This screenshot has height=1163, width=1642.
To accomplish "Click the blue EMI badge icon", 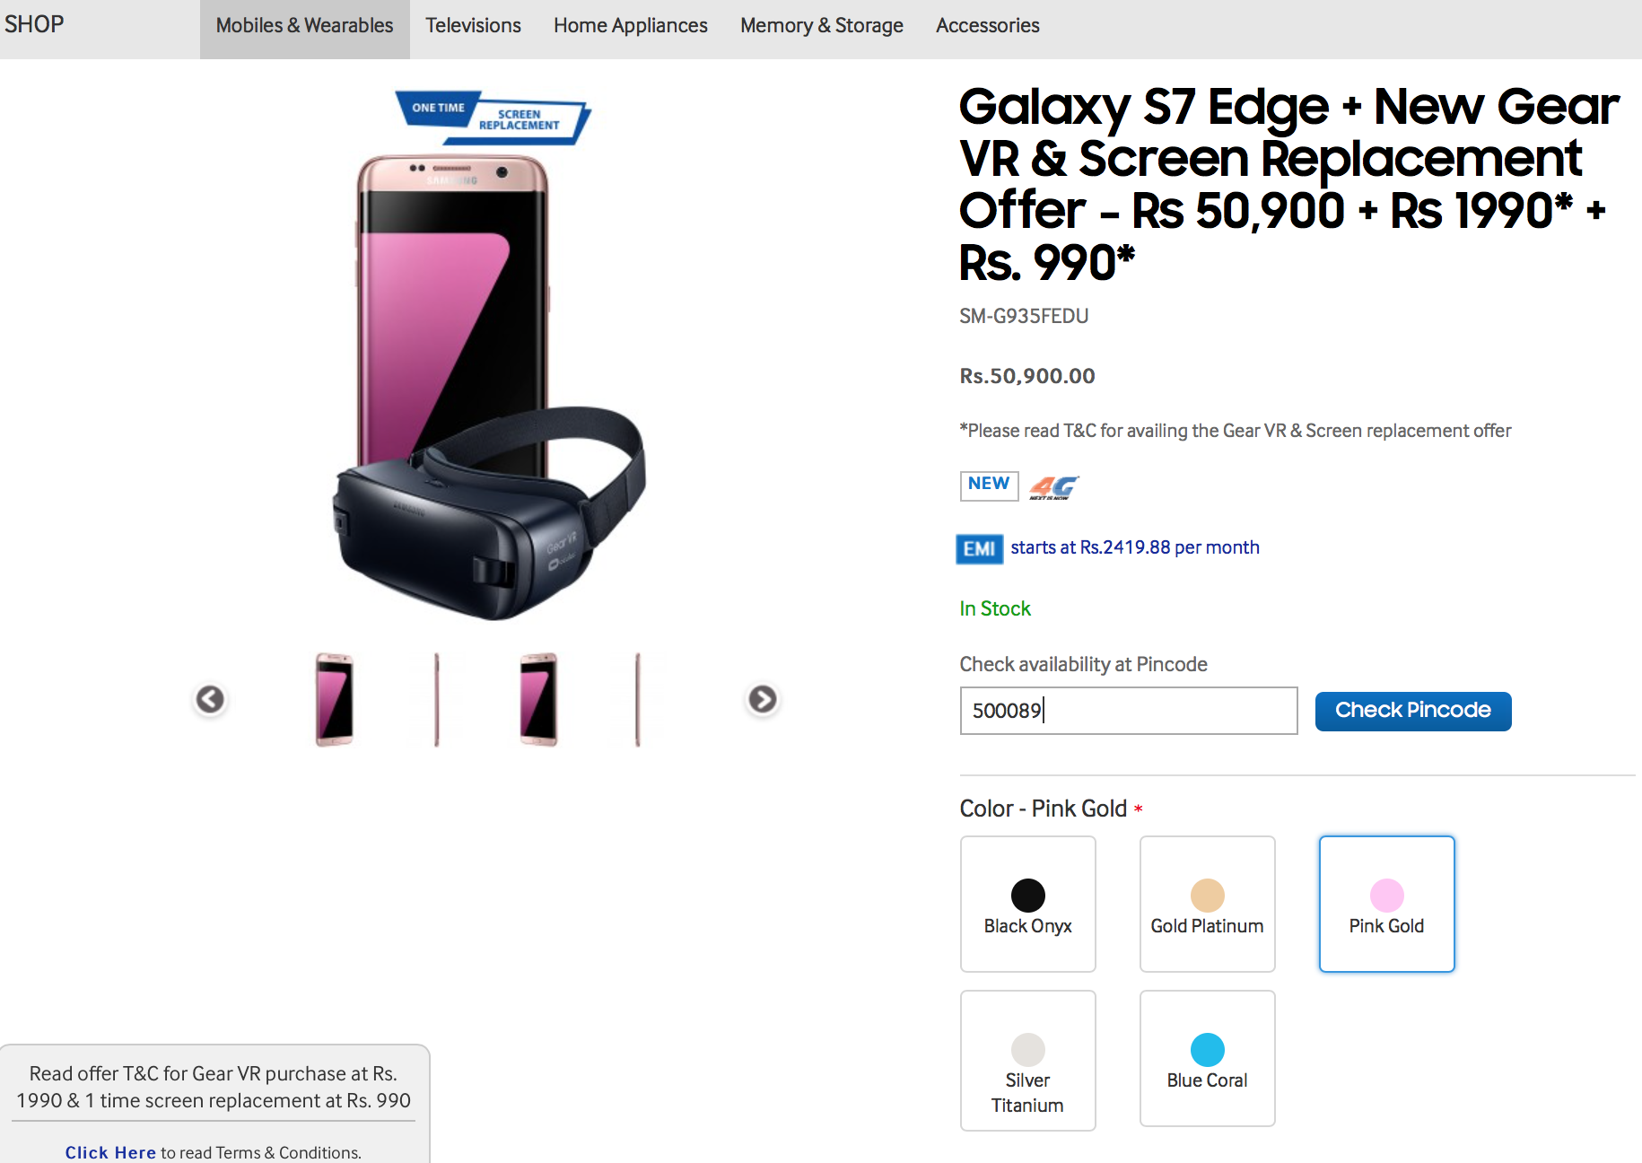I will point(978,548).
